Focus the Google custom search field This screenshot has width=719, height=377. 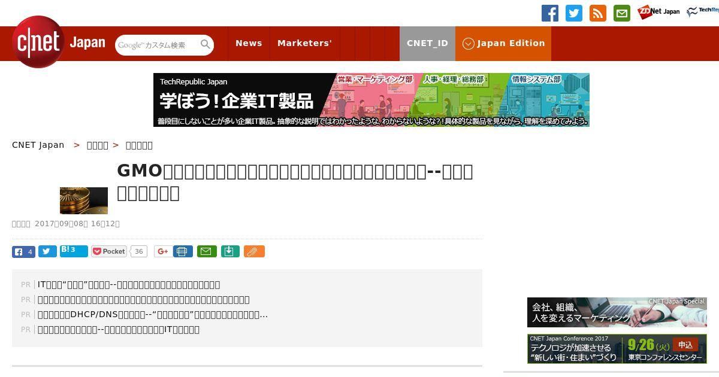[x=158, y=45]
